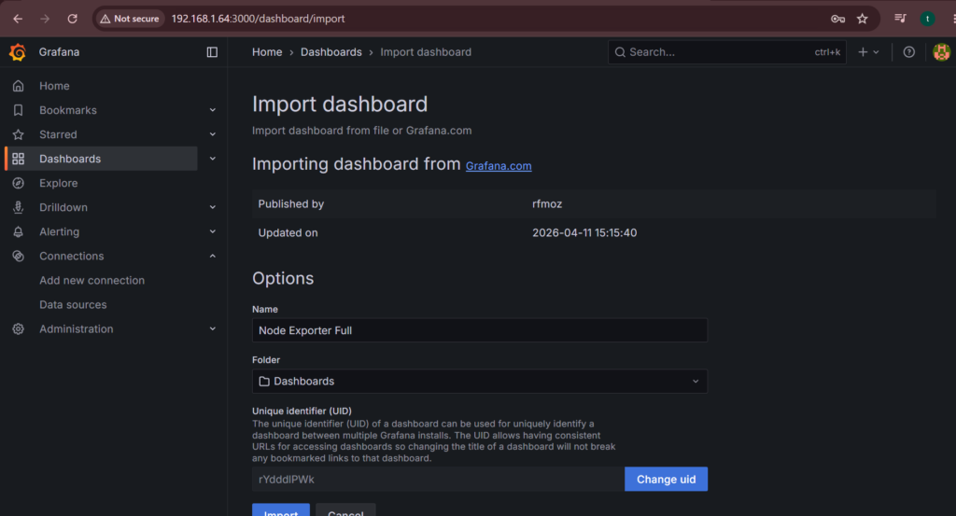Open Explore in the sidebar menu
The image size is (956, 516).
point(59,184)
